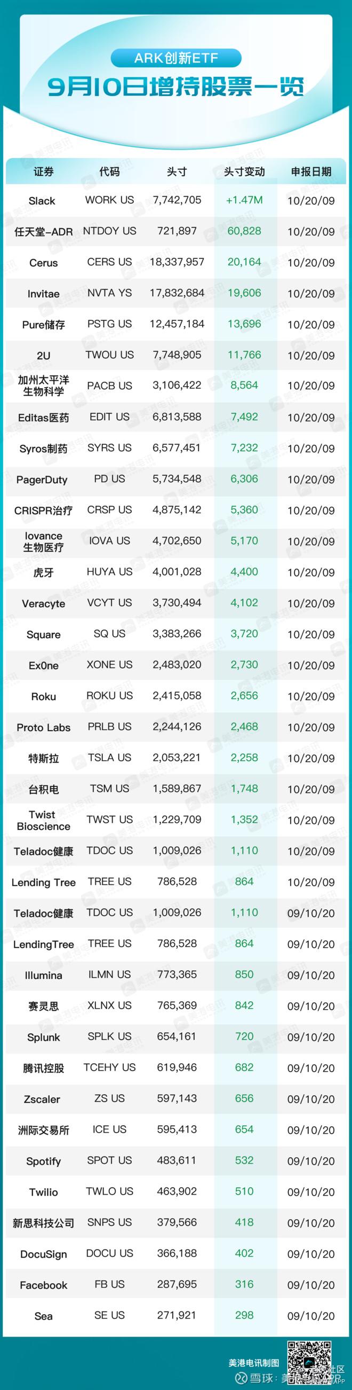Click the Slack +1.47M position change
This screenshot has height=1390, width=352.
click(244, 200)
